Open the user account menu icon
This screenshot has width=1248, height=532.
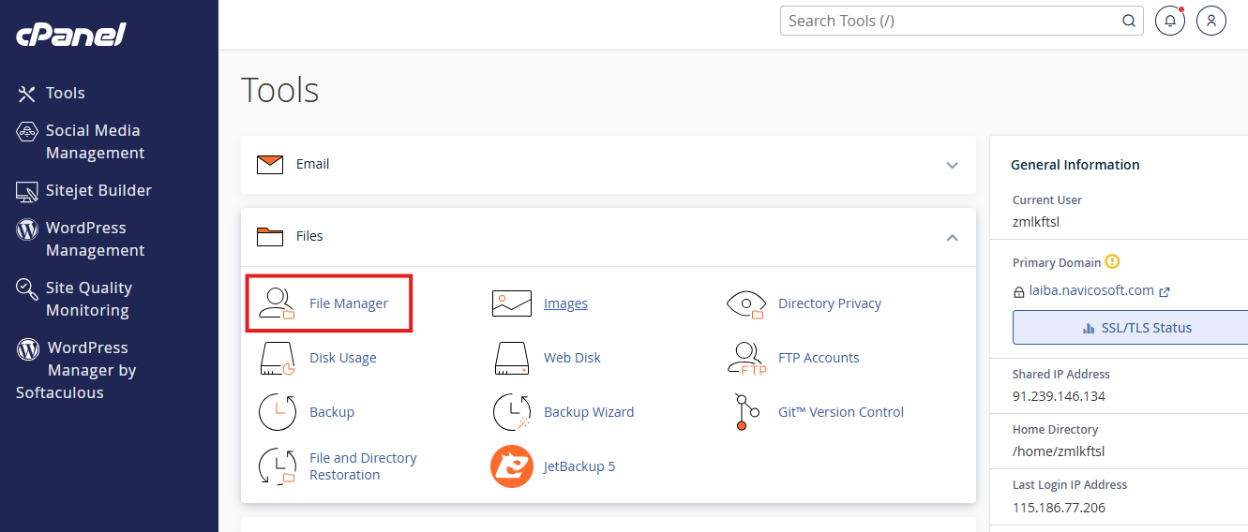point(1210,21)
